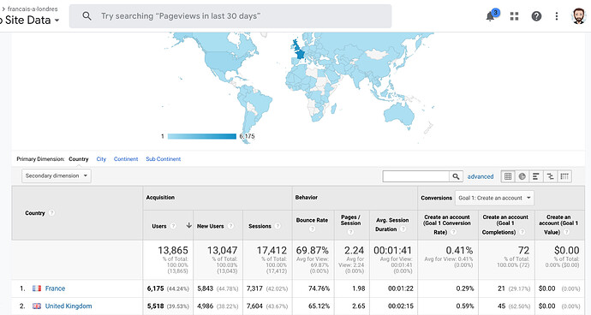
Task: Show help icon for Goal 1 Completions
Action: click(x=522, y=232)
